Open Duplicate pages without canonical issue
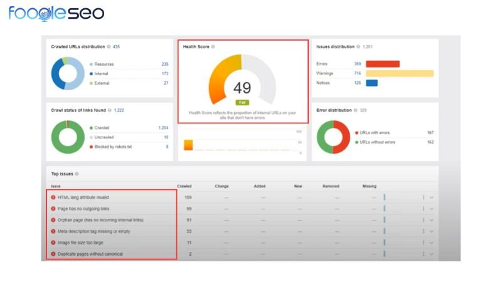Screen dimensions: 502x282 (x=90, y=254)
